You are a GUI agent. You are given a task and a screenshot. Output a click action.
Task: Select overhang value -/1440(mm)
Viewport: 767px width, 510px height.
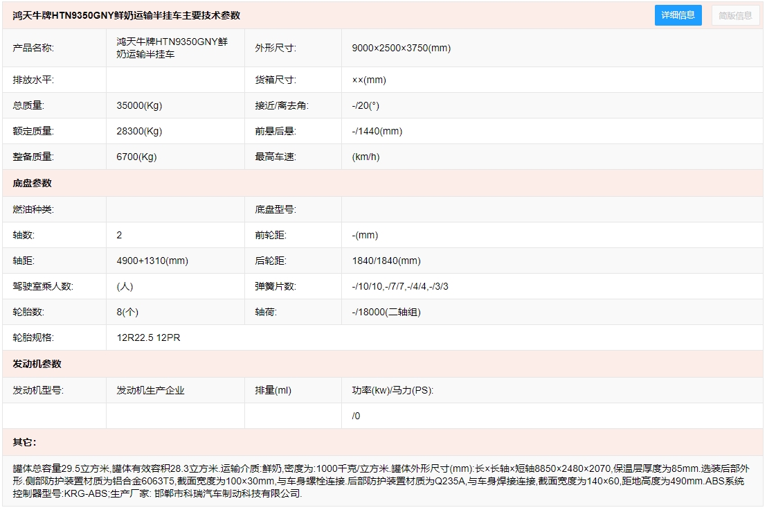[x=377, y=131]
